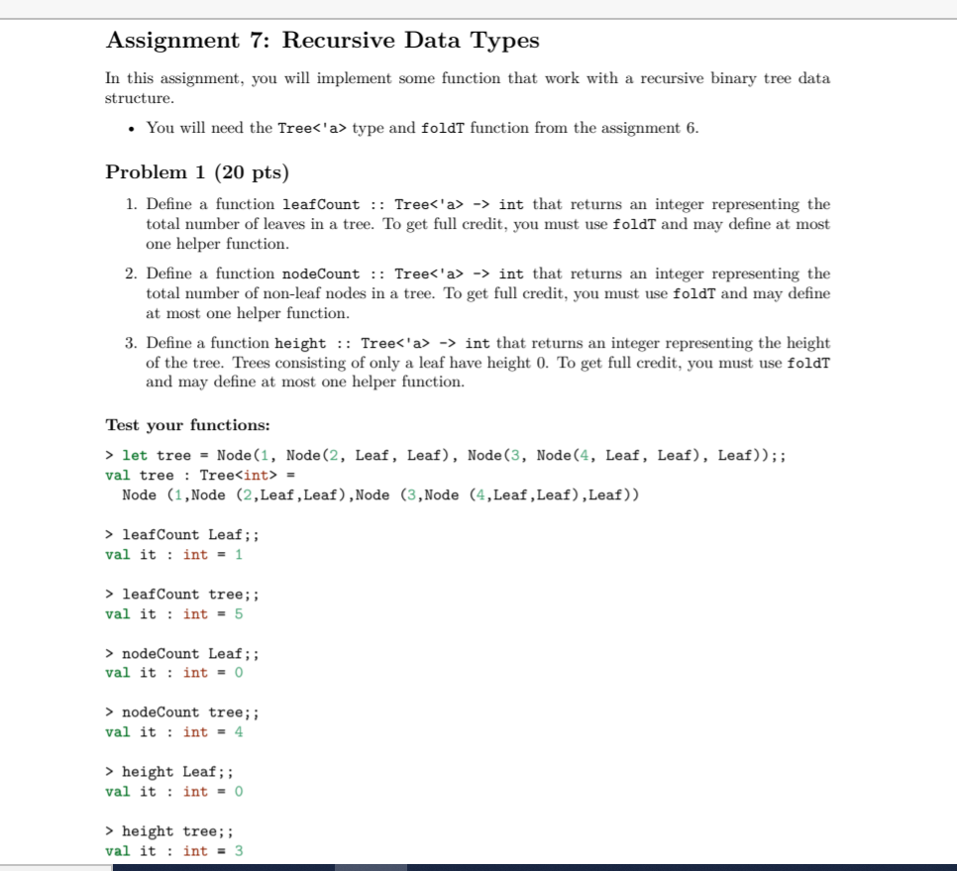Click the thin toolbar strip at the top
Viewport: 957px width, 871px height.
click(478, 6)
